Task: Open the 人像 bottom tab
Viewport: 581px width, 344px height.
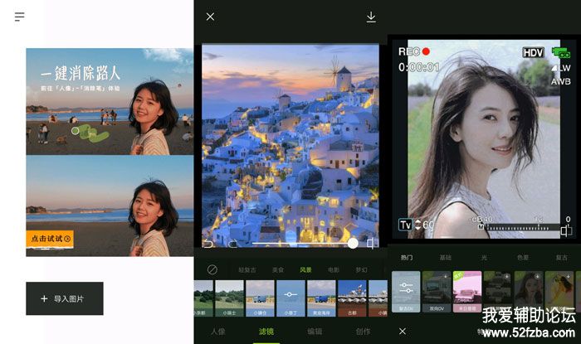Action: [218, 331]
